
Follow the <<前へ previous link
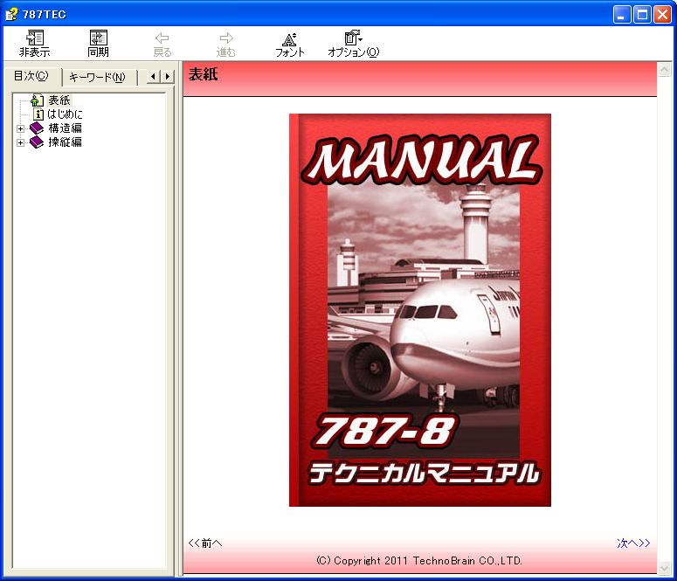coord(205,543)
